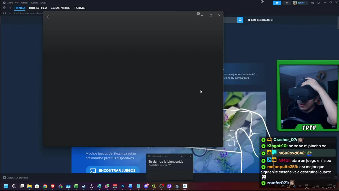
Task: Open Photoshop from the taskbar
Action: coord(123,186)
